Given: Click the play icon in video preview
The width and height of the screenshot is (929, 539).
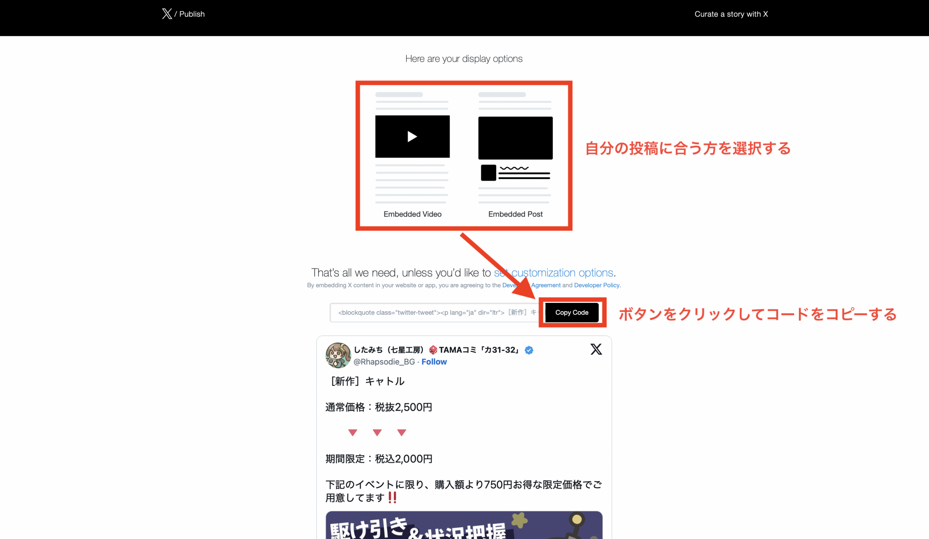Looking at the screenshot, I should coord(412,137).
